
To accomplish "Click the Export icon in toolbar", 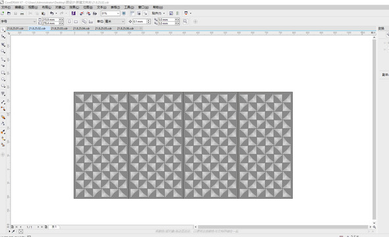I will [x=88, y=13].
